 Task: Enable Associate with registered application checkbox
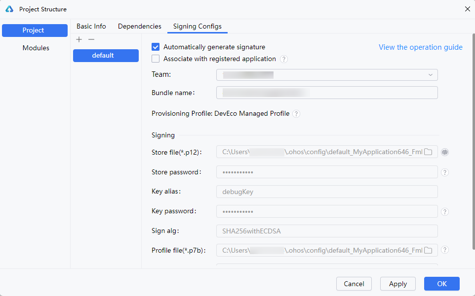point(156,59)
